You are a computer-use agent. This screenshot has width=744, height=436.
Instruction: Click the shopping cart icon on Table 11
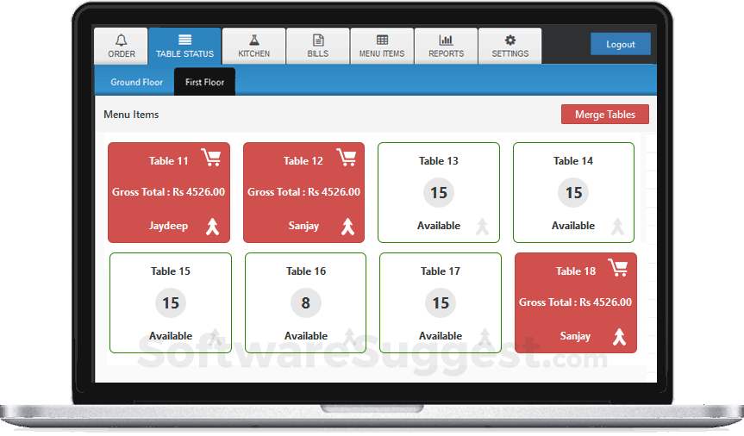click(x=211, y=157)
